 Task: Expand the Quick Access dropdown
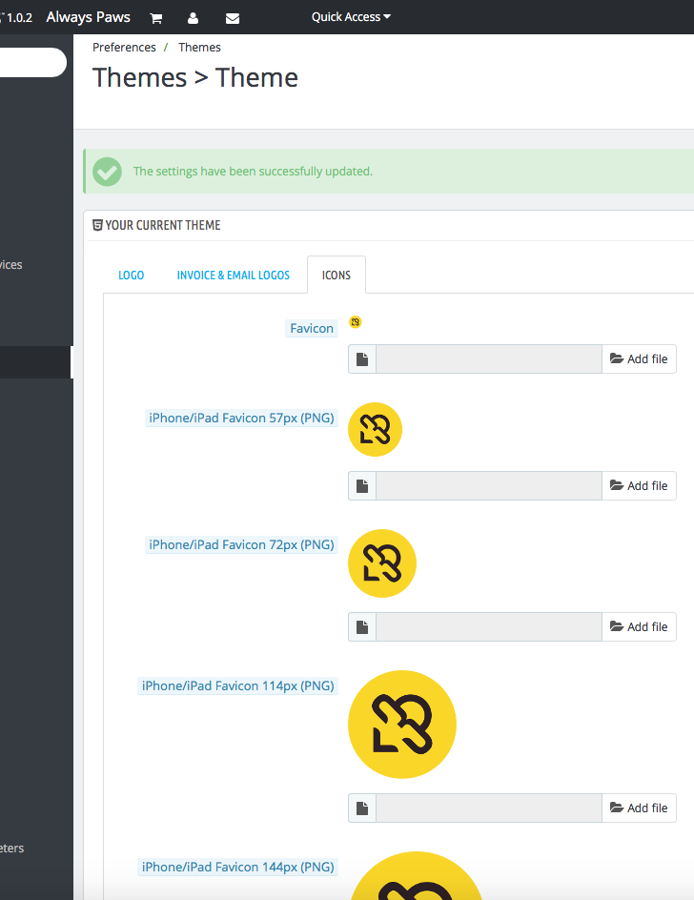[x=351, y=17]
